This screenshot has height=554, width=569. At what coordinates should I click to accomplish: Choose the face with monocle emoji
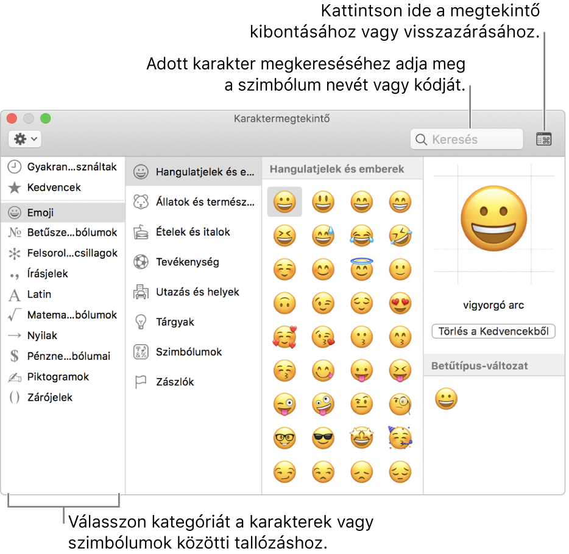coord(400,404)
